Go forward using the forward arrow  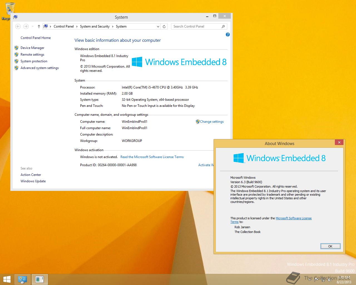click(26, 26)
